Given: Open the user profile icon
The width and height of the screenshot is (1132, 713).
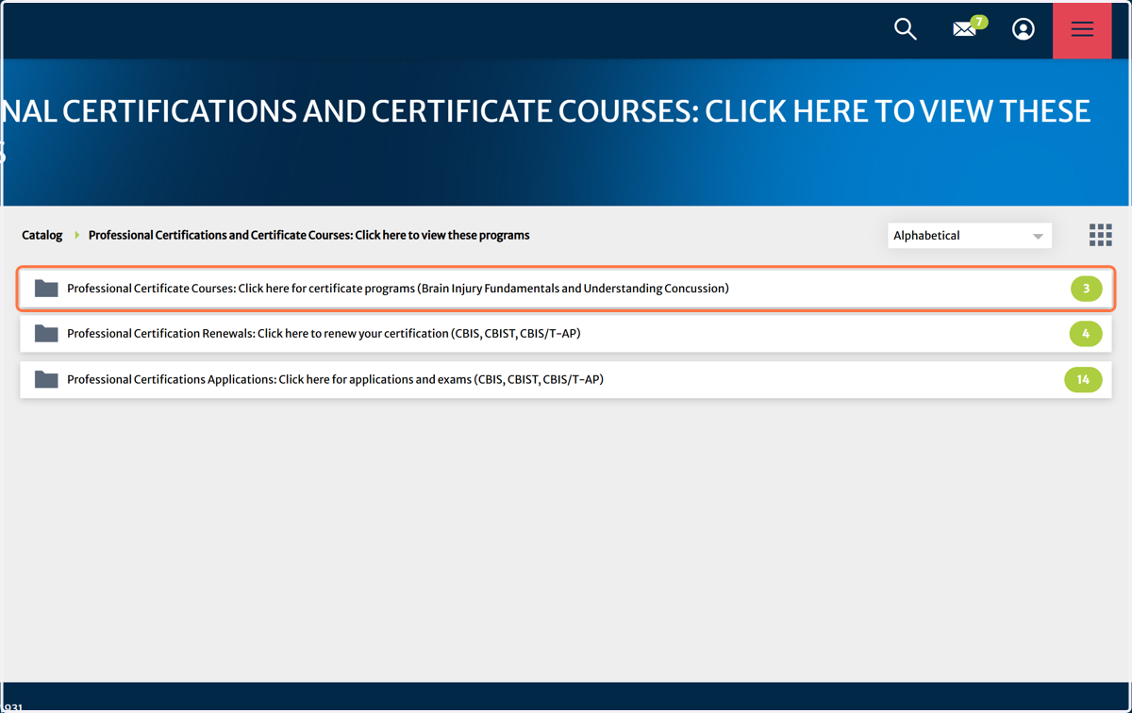Looking at the screenshot, I should point(1024,29).
